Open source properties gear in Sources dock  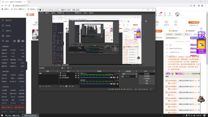pos(67,86)
